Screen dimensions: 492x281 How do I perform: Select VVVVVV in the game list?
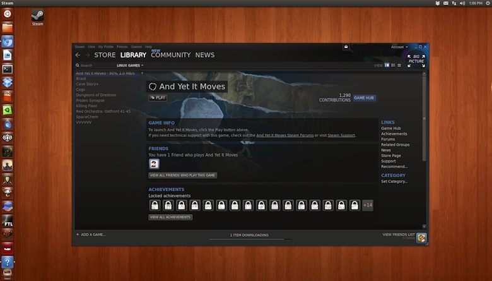[84, 122]
